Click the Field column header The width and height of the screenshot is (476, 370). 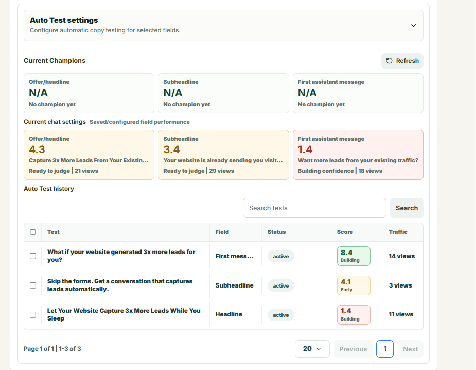click(222, 232)
